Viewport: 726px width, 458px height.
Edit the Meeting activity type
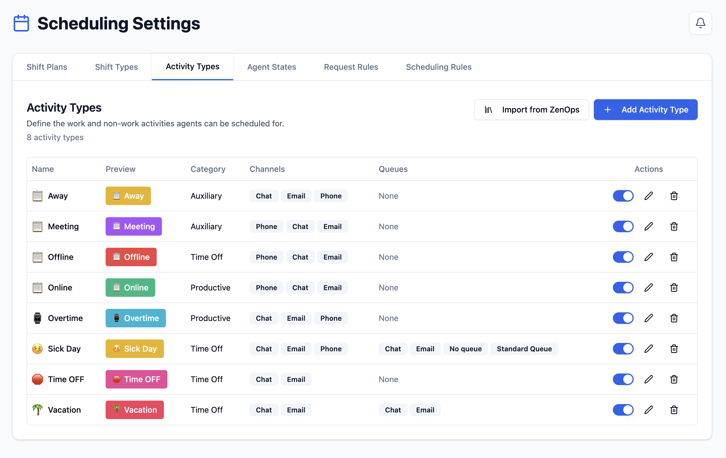pos(648,226)
